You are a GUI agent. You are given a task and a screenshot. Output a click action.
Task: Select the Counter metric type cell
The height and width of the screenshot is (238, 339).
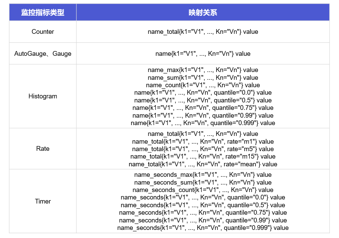(43, 32)
